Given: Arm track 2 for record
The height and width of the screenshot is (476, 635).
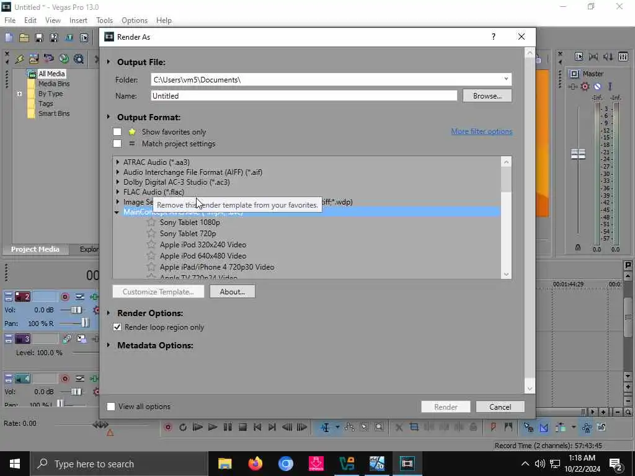Looking at the screenshot, I should click(64, 297).
